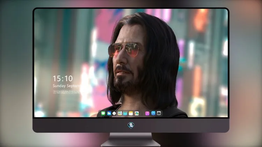Open the green Messages app in dock
The height and width of the screenshot is (147, 262).
point(103,114)
